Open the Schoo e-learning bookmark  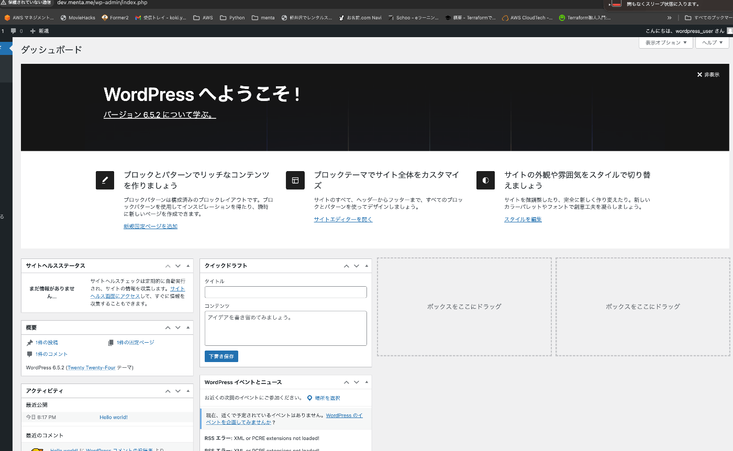(x=414, y=18)
